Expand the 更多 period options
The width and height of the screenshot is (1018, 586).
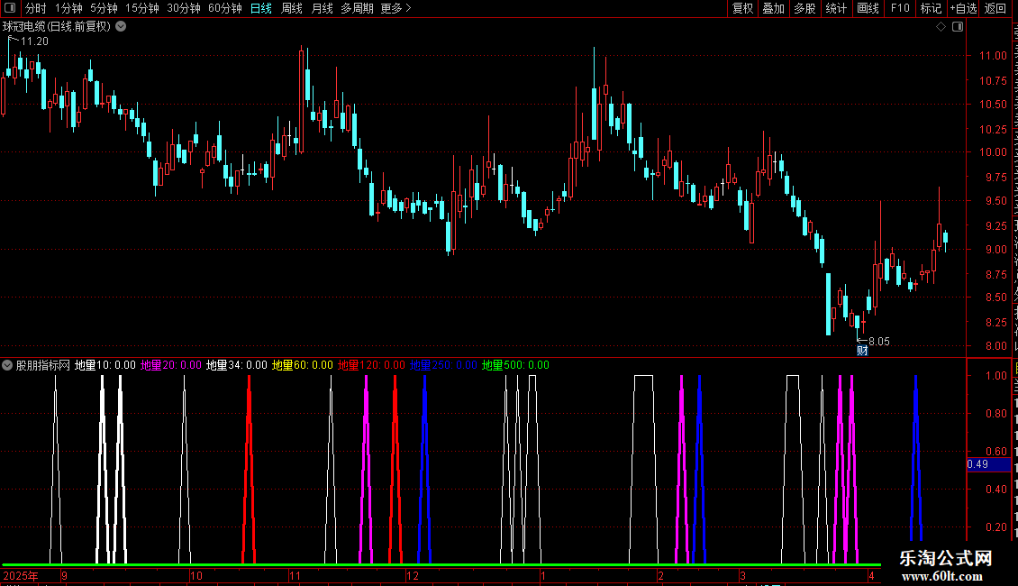pos(395,8)
